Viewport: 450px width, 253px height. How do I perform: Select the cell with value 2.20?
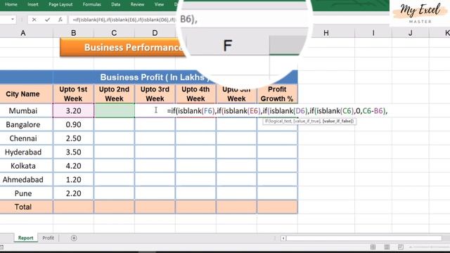pos(73,193)
